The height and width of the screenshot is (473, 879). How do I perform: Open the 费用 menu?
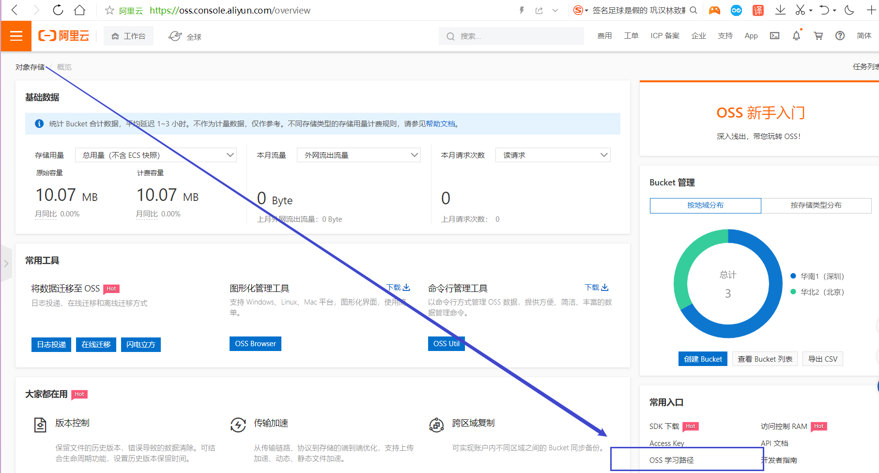604,36
